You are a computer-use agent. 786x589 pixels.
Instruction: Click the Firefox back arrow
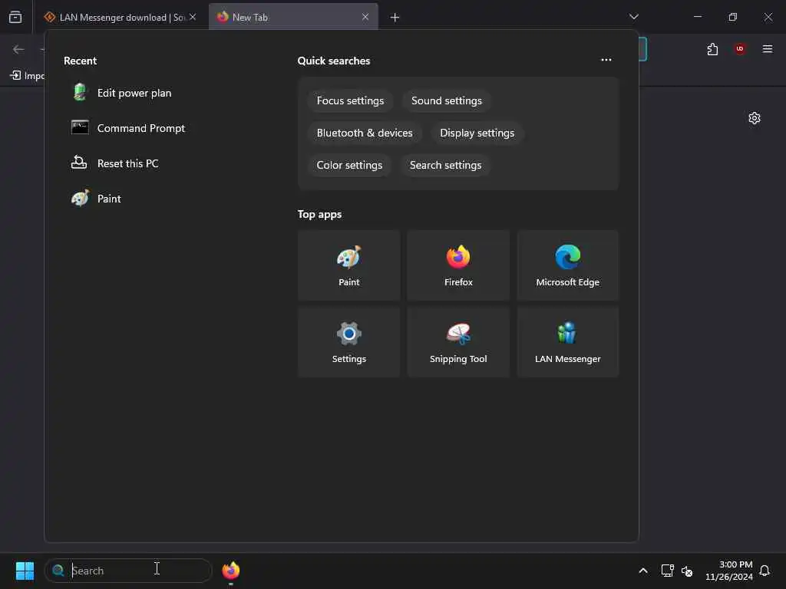[18, 49]
